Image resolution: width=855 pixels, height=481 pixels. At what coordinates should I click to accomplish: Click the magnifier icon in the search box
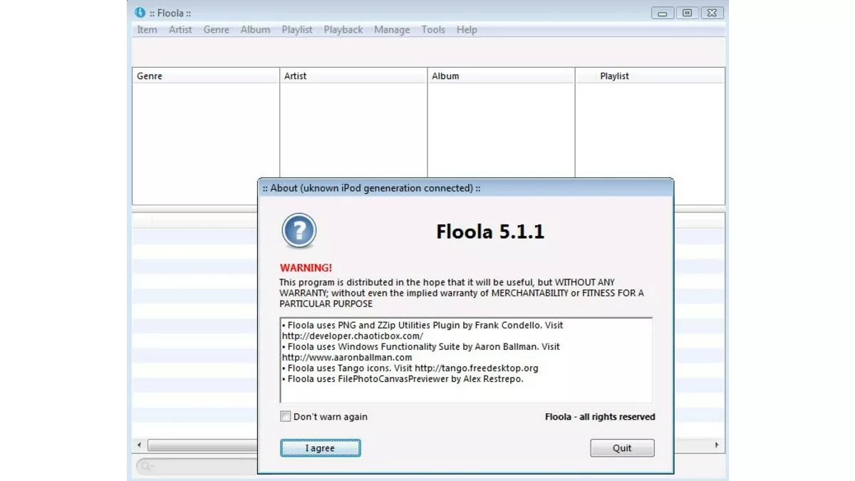coord(145,466)
